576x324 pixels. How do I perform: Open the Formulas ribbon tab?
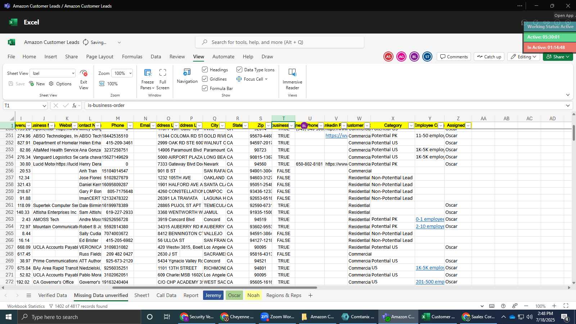click(x=132, y=57)
